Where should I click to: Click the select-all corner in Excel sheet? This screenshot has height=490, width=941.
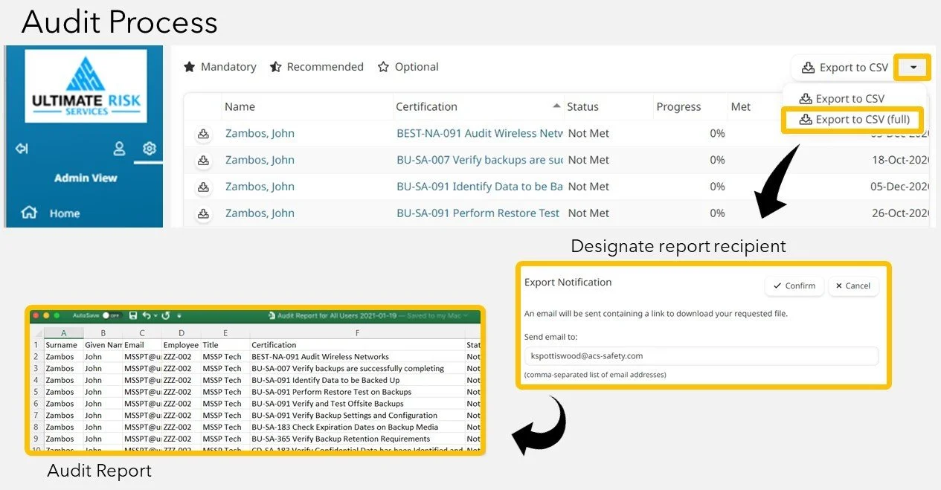point(36,334)
